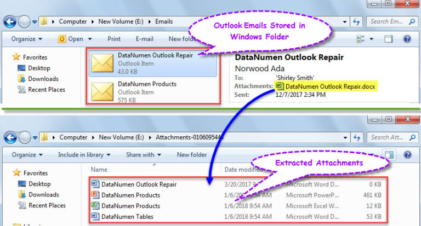Viewport: 421px width, 226px height.
Task: Open view options dropdown arrow in Emails window
Action: [371, 39]
